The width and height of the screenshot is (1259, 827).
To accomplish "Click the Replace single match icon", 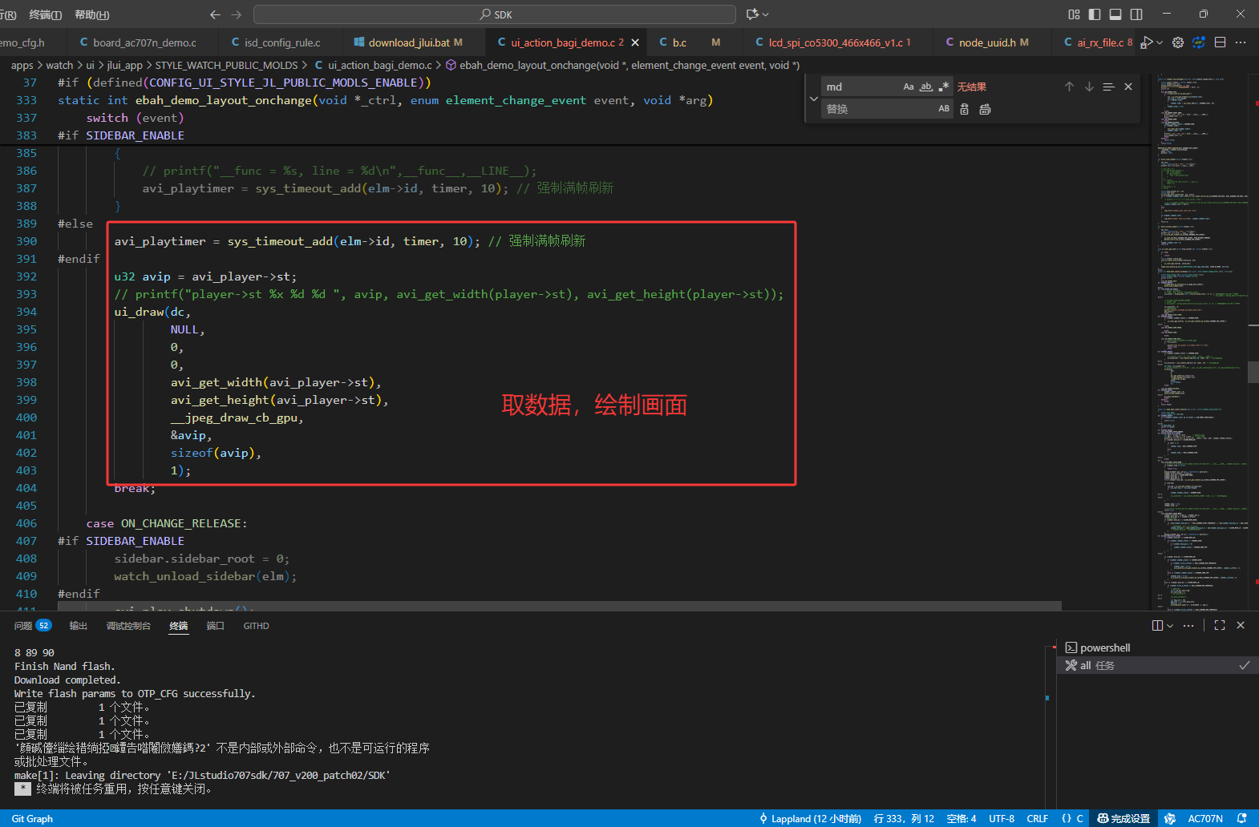I will click(x=965, y=109).
